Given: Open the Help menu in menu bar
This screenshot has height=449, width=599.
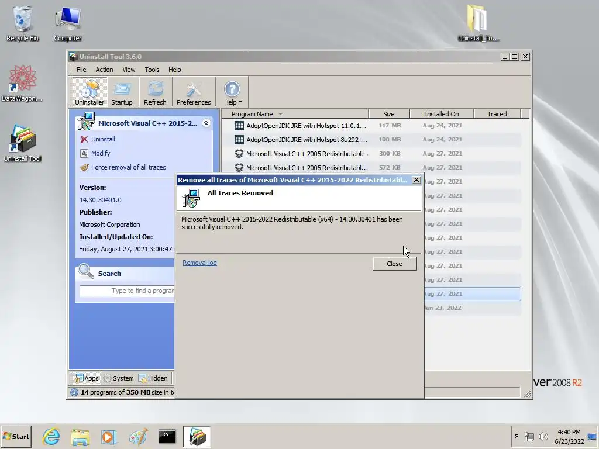Looking at the screenshot, I should point(174,70).
